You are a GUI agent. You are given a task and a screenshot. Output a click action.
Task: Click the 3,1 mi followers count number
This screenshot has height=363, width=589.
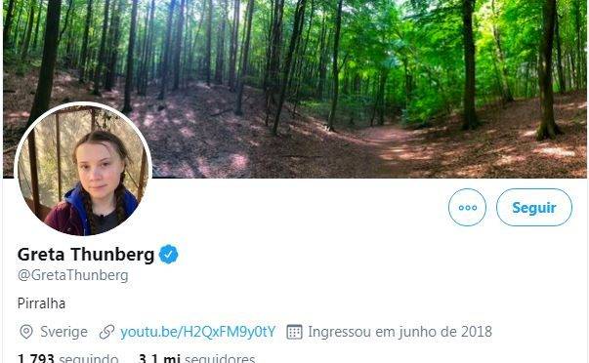point(159,358)
